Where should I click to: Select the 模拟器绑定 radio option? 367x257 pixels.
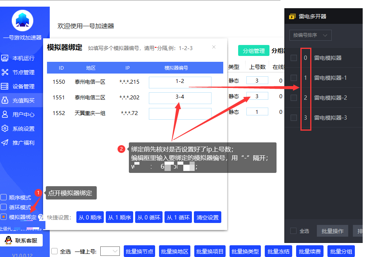[x=4, y=217]
